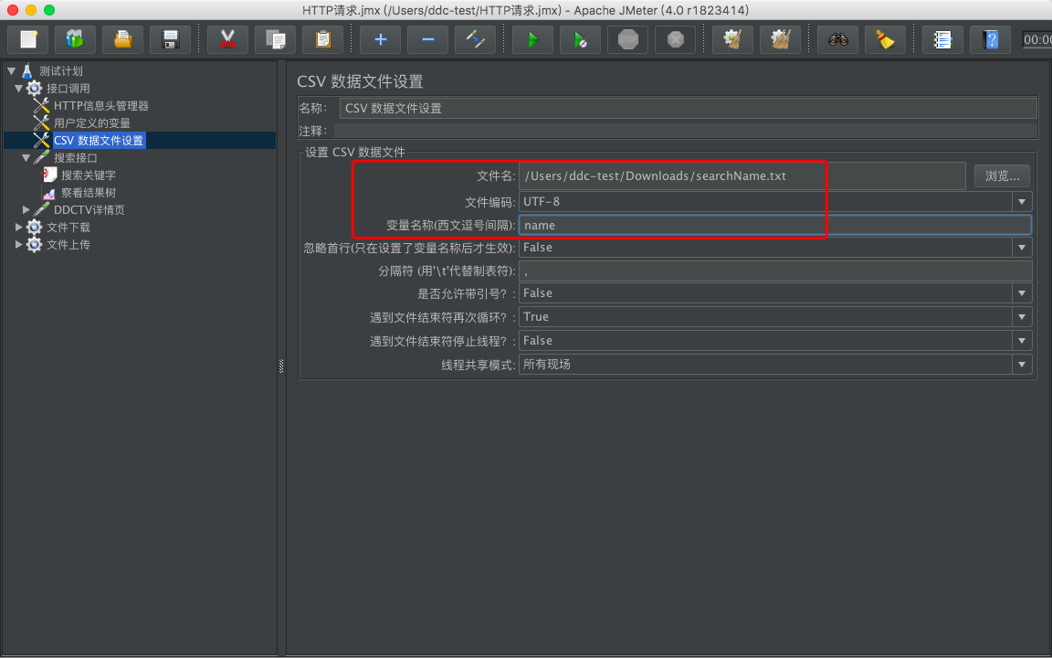This screenshot has width=1052, height=658.
Task: Expand the 文件上传 thread group
Action: [19, 244]
